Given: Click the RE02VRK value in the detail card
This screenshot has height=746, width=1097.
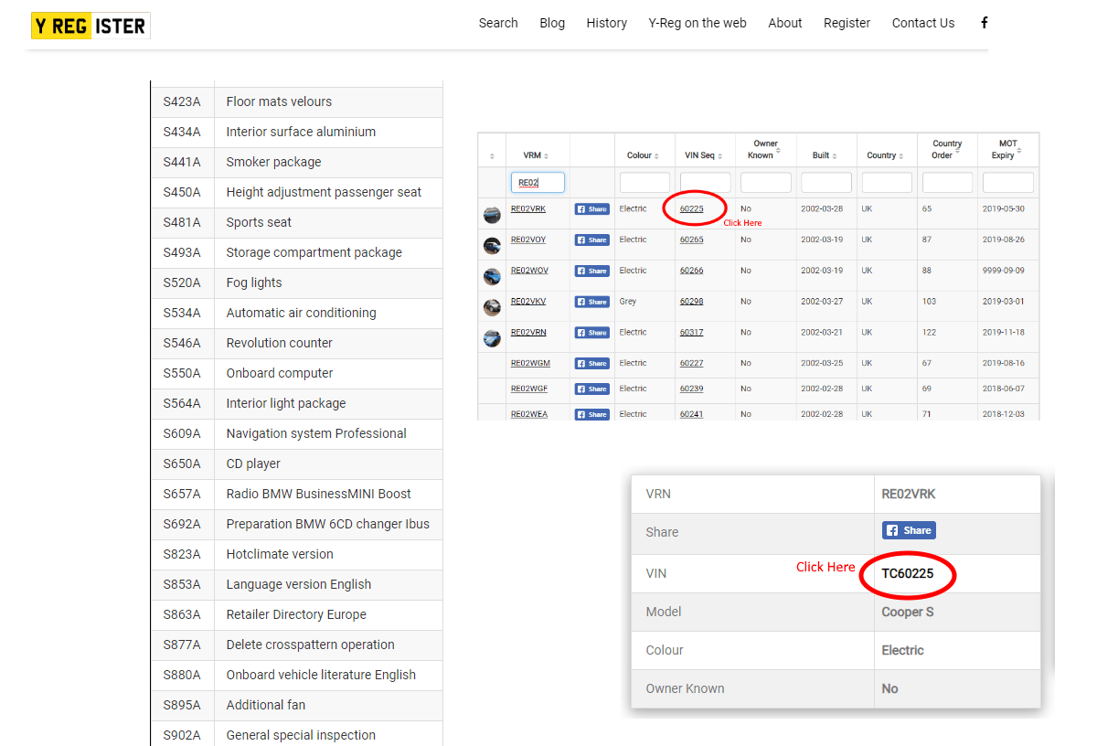Looking at the screenshot, I should click(909, 494).
